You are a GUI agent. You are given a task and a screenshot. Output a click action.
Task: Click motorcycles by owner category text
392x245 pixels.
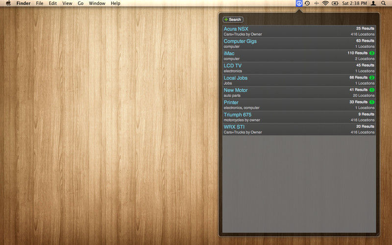coord(242,120)
